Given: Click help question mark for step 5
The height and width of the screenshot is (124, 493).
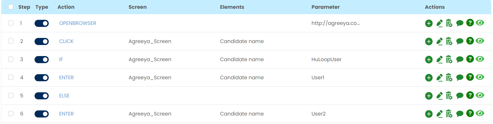Looking at the screenshot, I should [470, 95].
